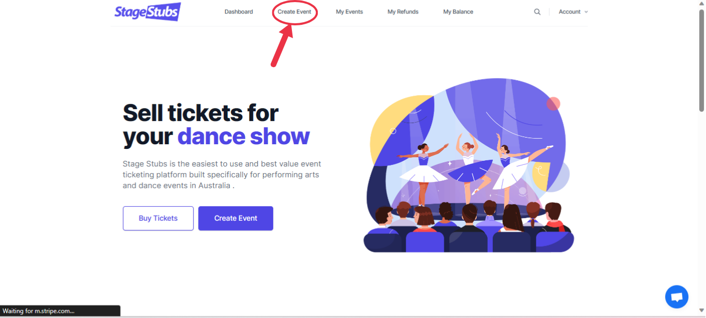Viewport: 706px width, 318px height.
Task: Open the My Events nav item
Action: (349, 12)
